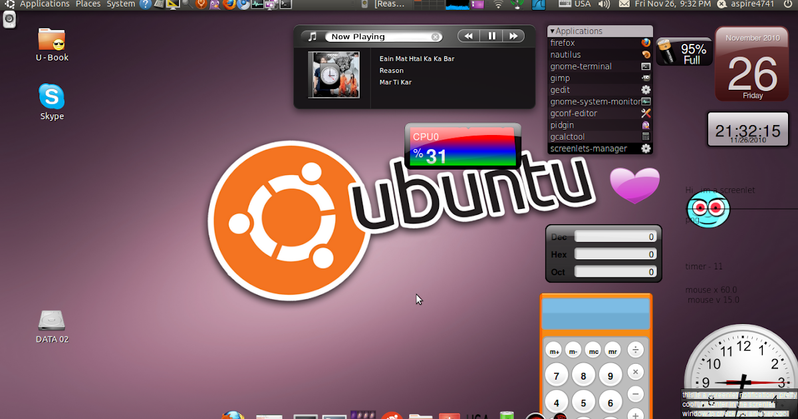Launch gcalctool from the screenlet list
798x419 pixels.
[600, 136]
